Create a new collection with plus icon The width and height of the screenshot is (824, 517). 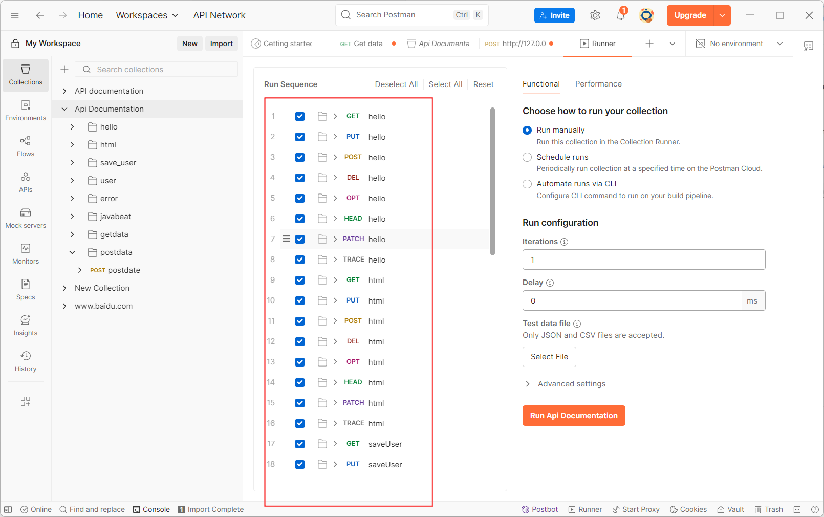64,69
